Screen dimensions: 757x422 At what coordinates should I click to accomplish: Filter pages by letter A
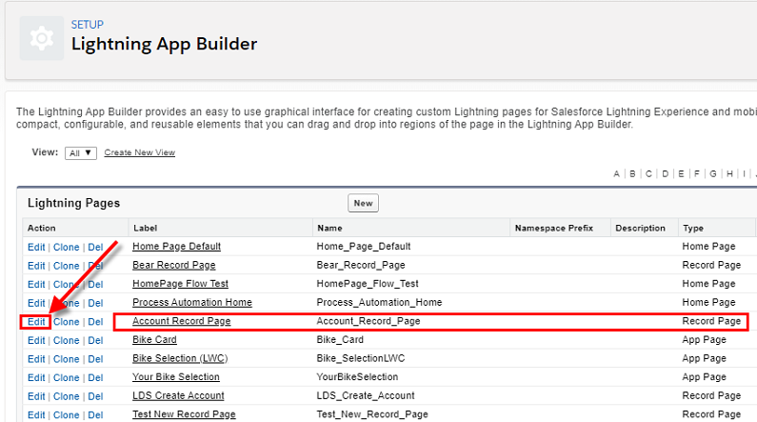point(616,173)
